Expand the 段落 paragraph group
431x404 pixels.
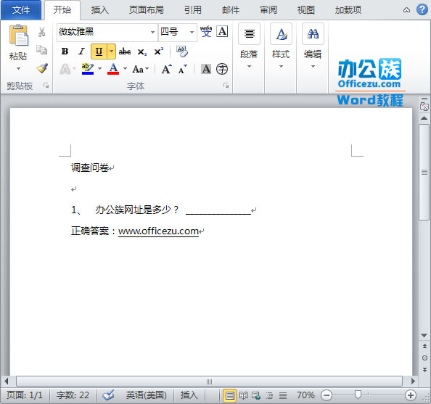click(x=249, y=67)
